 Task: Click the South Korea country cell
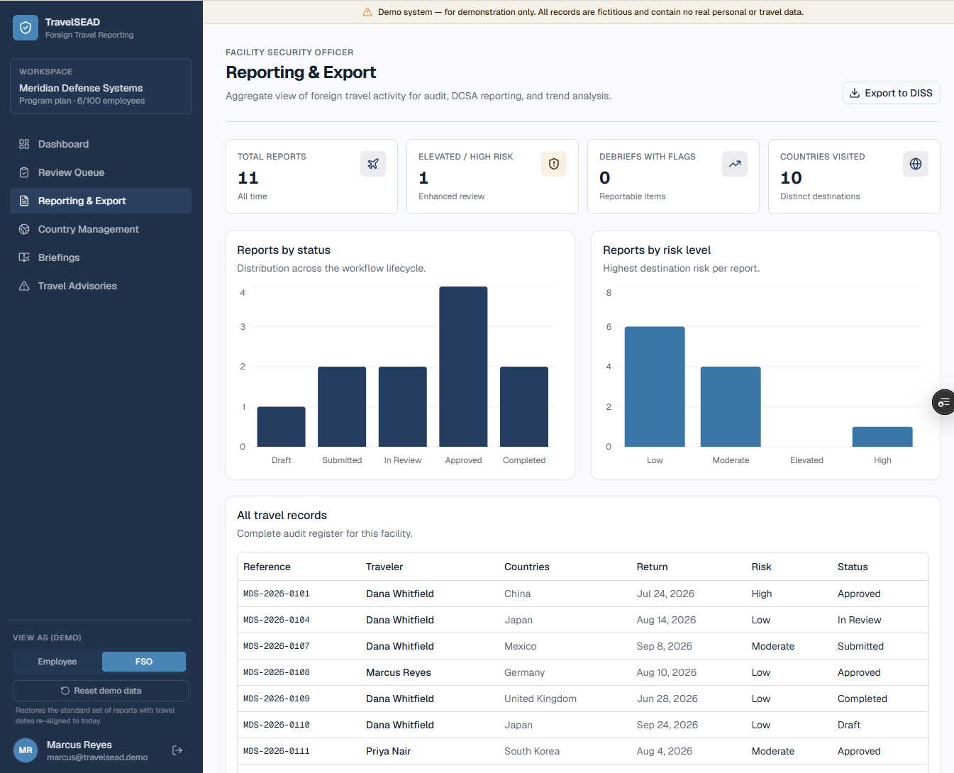[x=532, y=751]
